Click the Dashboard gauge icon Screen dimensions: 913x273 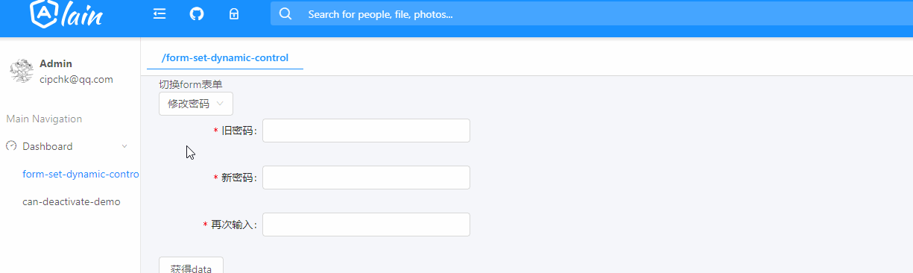[11, 146]
